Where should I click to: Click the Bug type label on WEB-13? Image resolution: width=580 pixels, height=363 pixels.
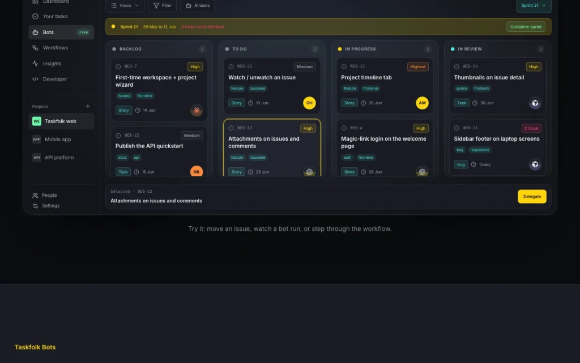click(x=461, y=164)
